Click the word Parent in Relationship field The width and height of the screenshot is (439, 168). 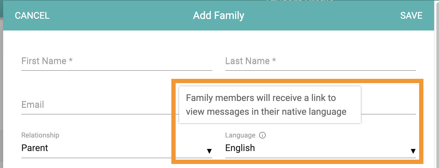point(35,148)
